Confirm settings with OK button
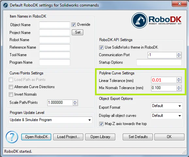This screenshot has height=157, width=189. tap(169, 137)
